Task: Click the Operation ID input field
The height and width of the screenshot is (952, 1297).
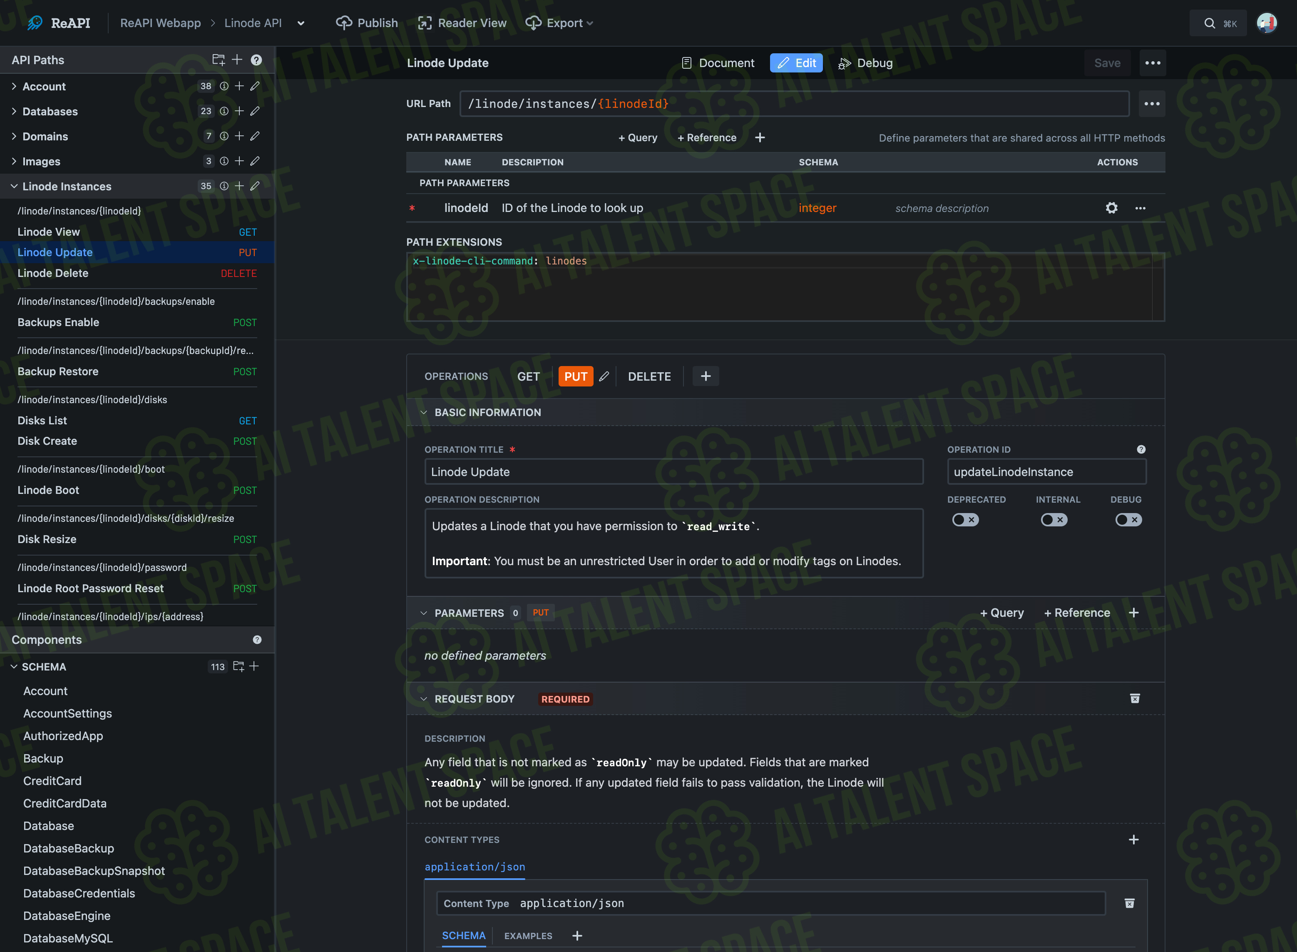Action: (1046, 472)
